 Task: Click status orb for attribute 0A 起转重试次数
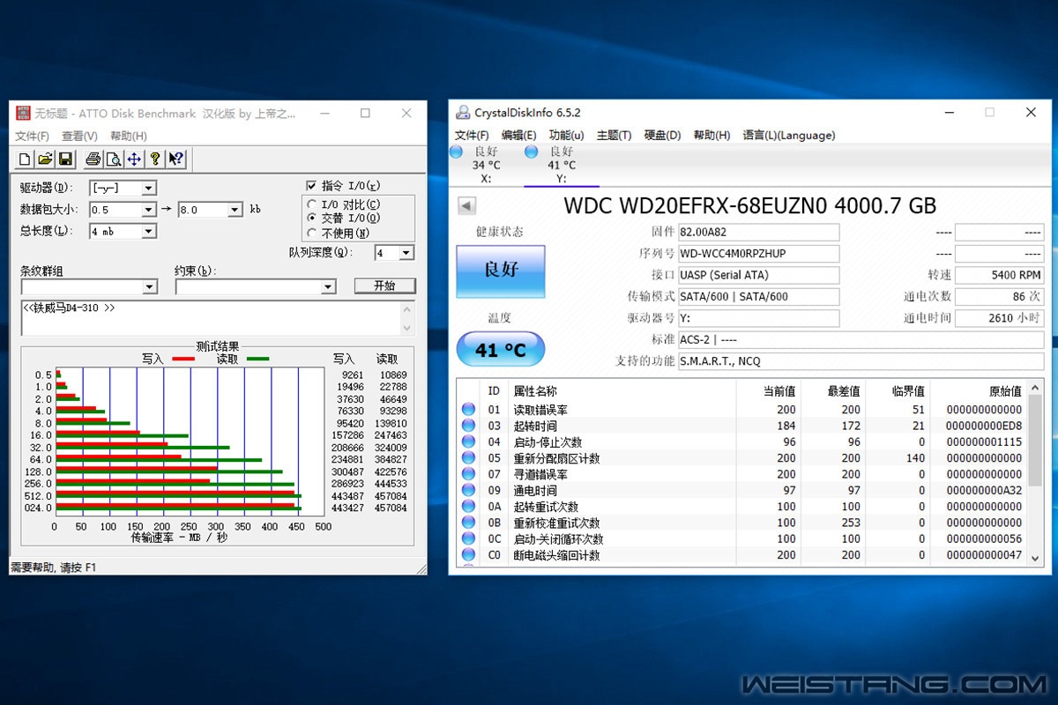(468, 507)
